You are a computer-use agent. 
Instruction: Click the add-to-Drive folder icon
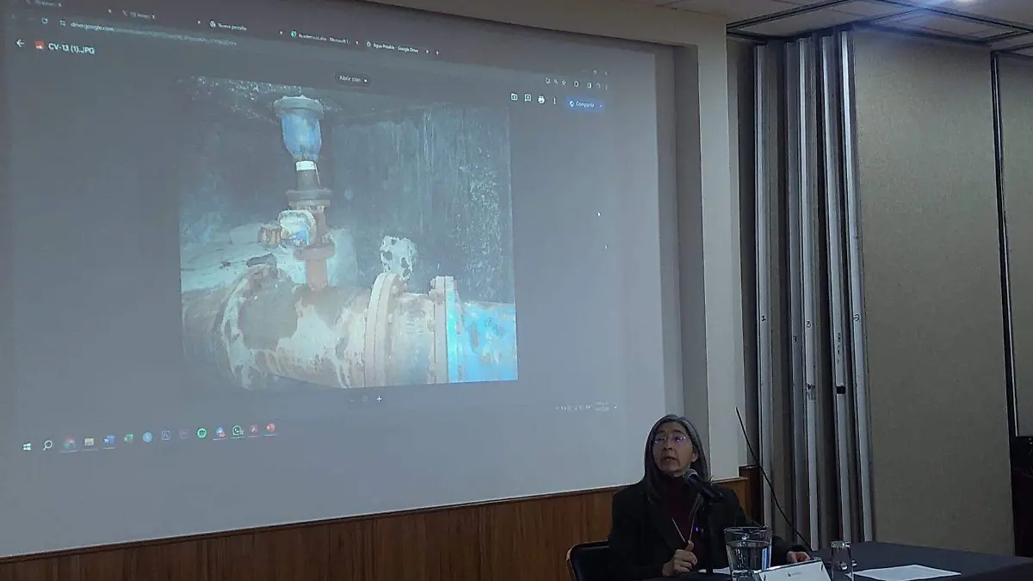[514, 97]
